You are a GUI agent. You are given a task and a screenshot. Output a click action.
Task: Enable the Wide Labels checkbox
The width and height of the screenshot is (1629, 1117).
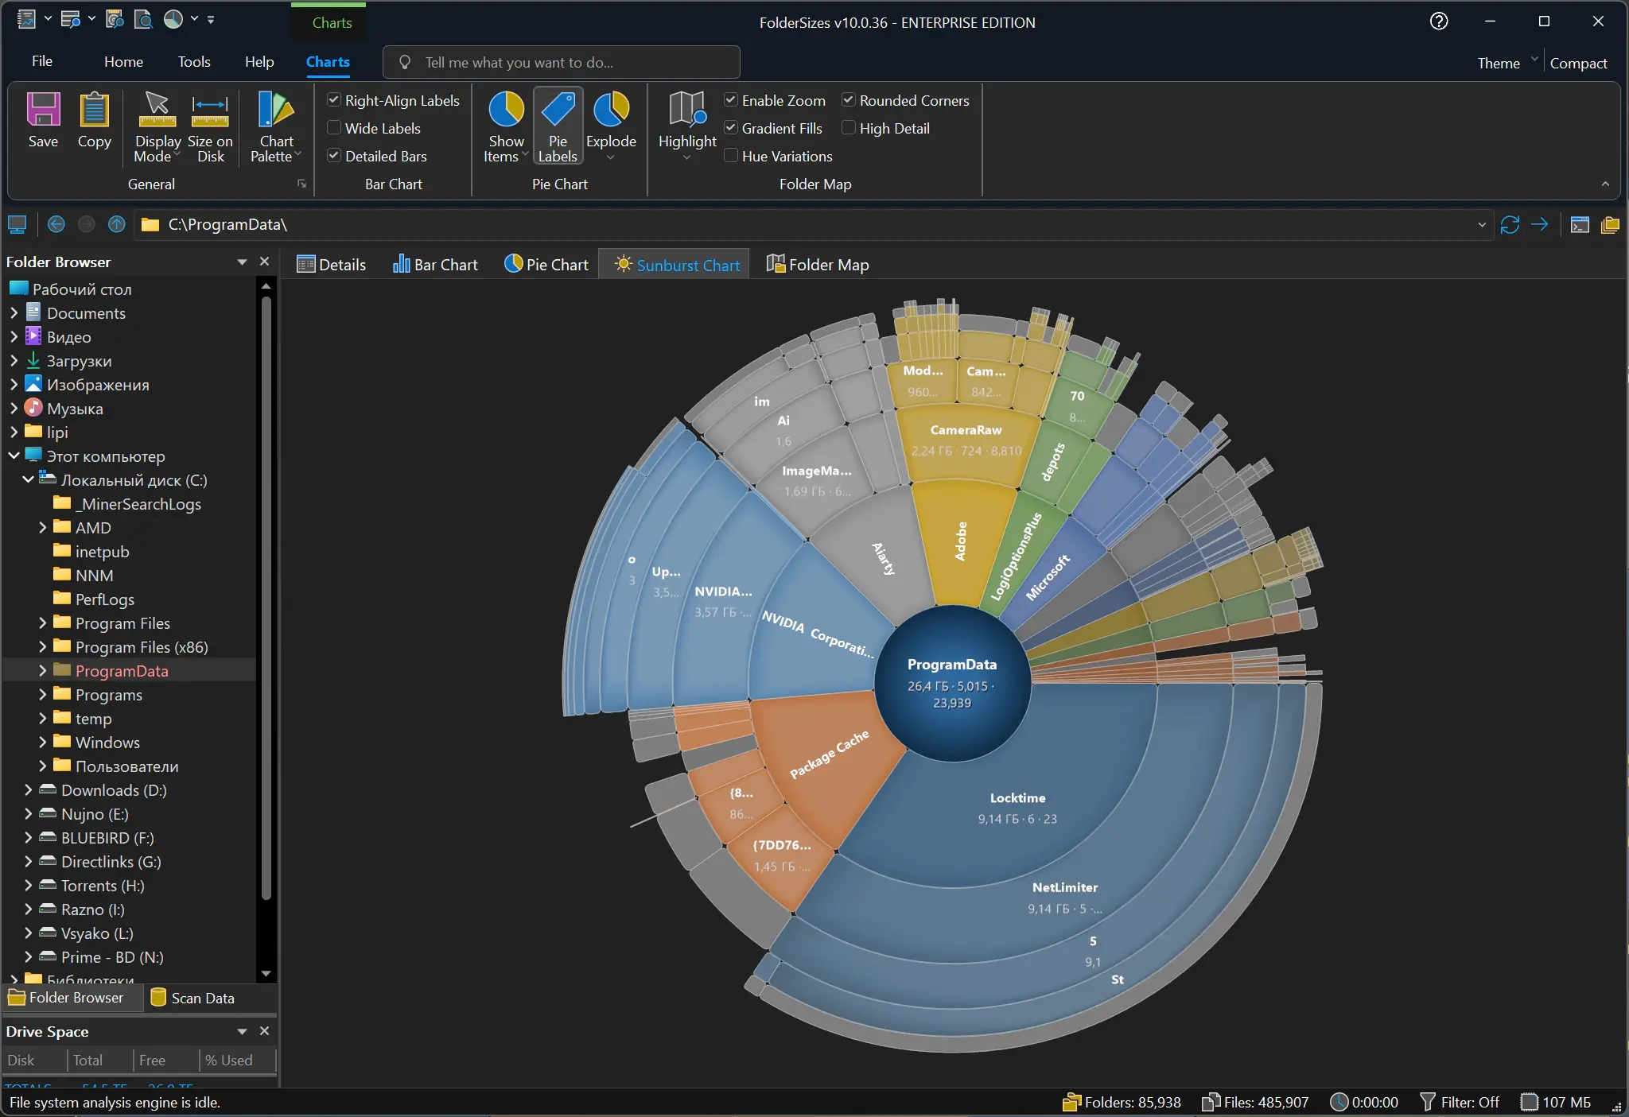[334, 128]
